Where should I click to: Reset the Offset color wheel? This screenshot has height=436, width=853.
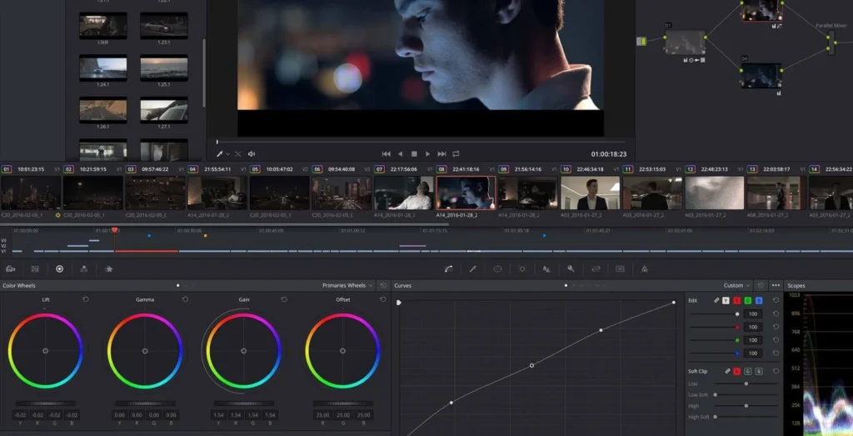(383, 299)
